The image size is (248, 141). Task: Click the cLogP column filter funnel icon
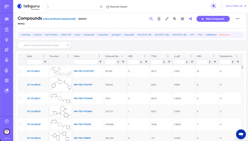coord(192,62)
